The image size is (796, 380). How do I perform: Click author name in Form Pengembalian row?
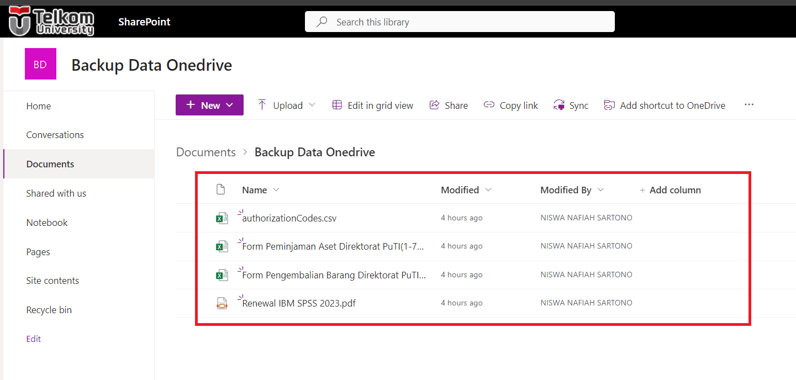[586, 275]
